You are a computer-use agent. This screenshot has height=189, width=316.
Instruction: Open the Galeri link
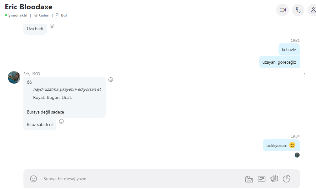42,15
